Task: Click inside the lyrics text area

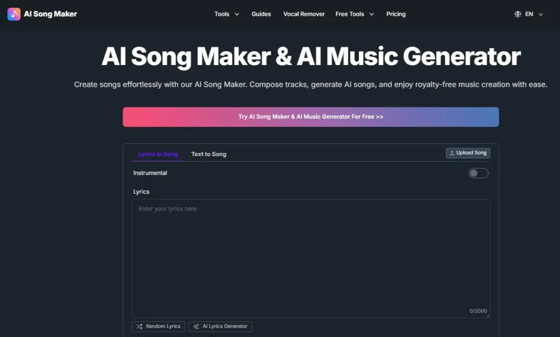Action: pos(310,257)
